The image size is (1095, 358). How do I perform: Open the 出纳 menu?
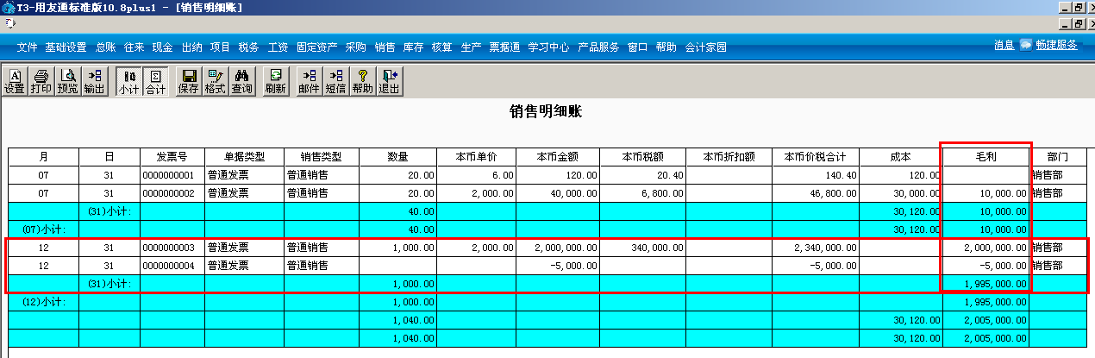[191, 47]
